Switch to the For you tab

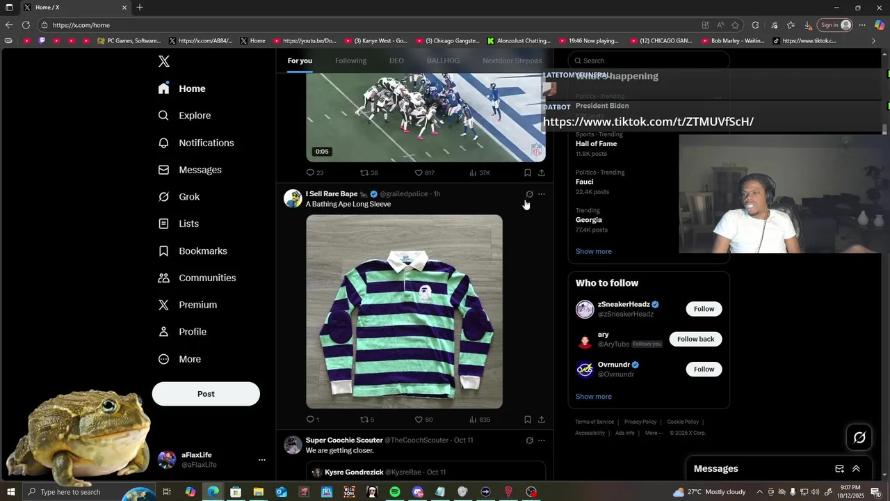click(300, 61)
